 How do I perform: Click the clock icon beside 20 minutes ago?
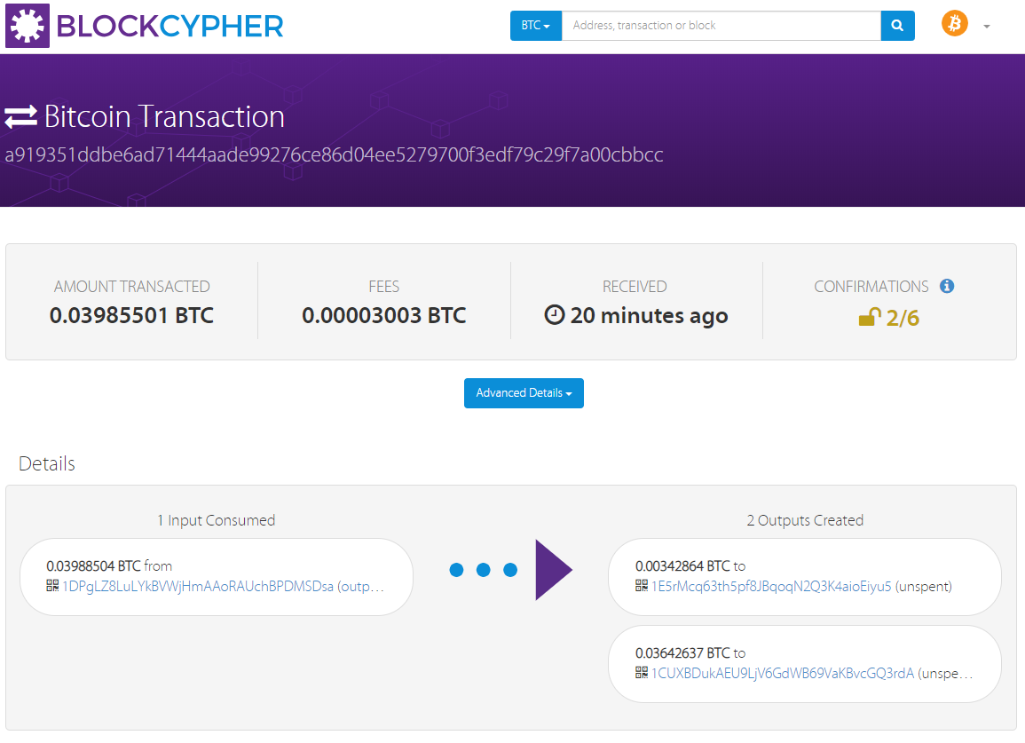pyautogui.click(x=555, y=314)
